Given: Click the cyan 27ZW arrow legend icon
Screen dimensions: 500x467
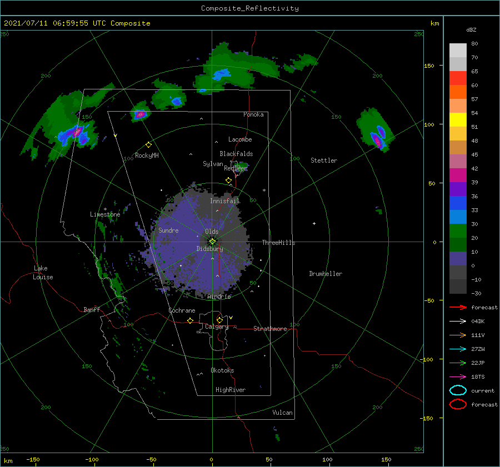Looking at the screenshot, I should [x=458, y=349].
